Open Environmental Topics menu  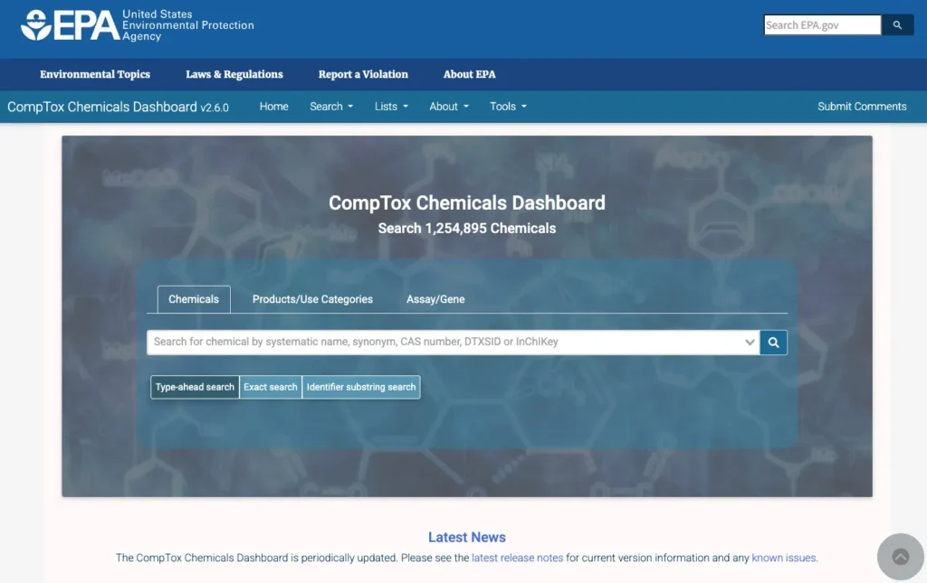pos(95,74)
